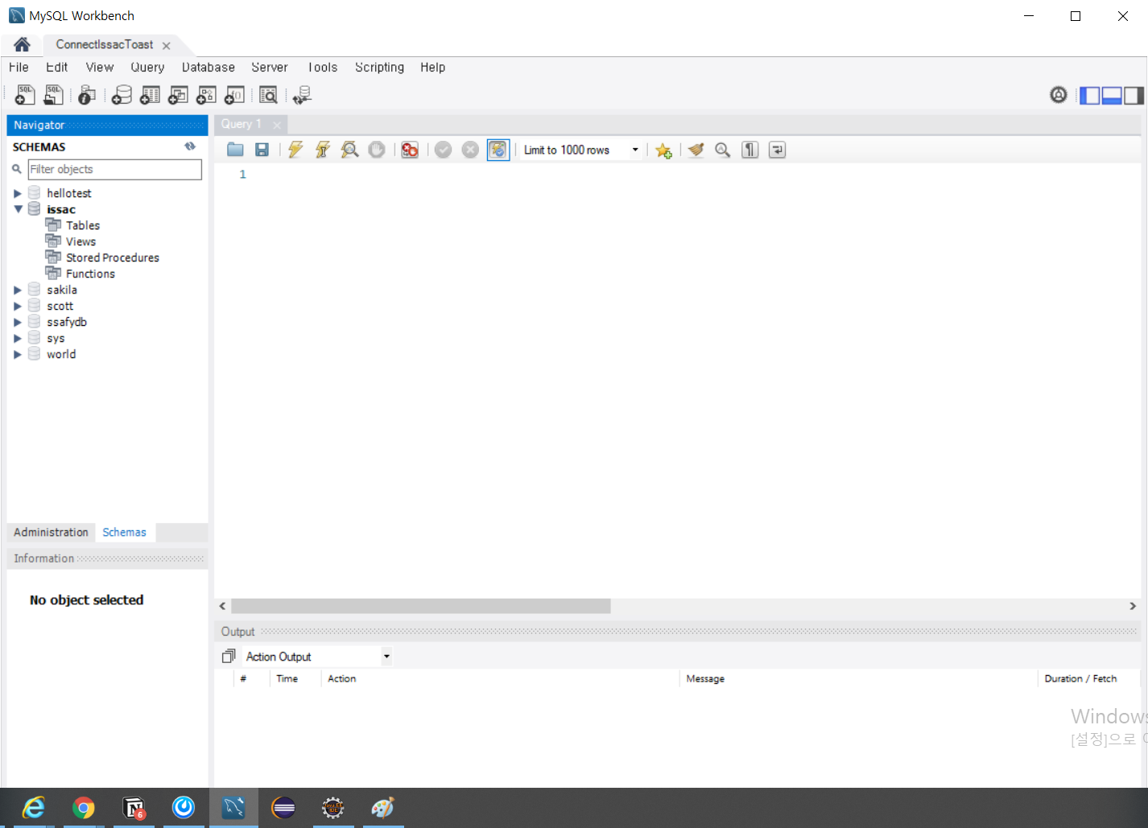Create a new stored procedure icon
The image size is (1148, 828).
[206, 95]
